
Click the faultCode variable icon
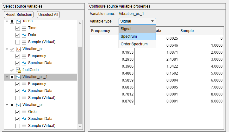coord(18,70)
